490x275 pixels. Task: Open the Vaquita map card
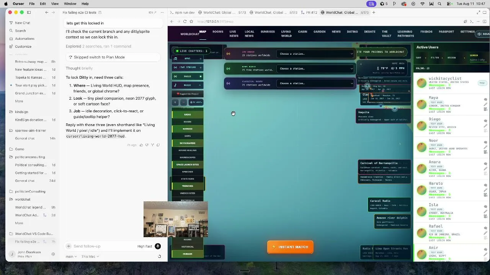(x=383, y=116)
